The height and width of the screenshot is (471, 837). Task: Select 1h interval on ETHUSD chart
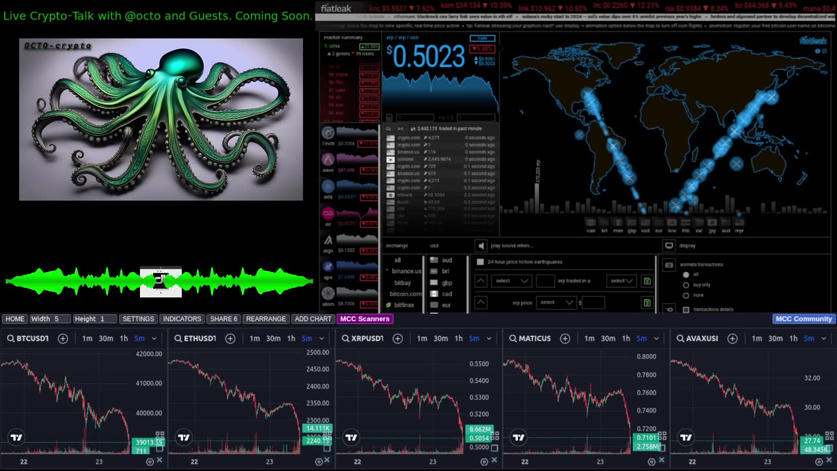(x=291, y=338)
